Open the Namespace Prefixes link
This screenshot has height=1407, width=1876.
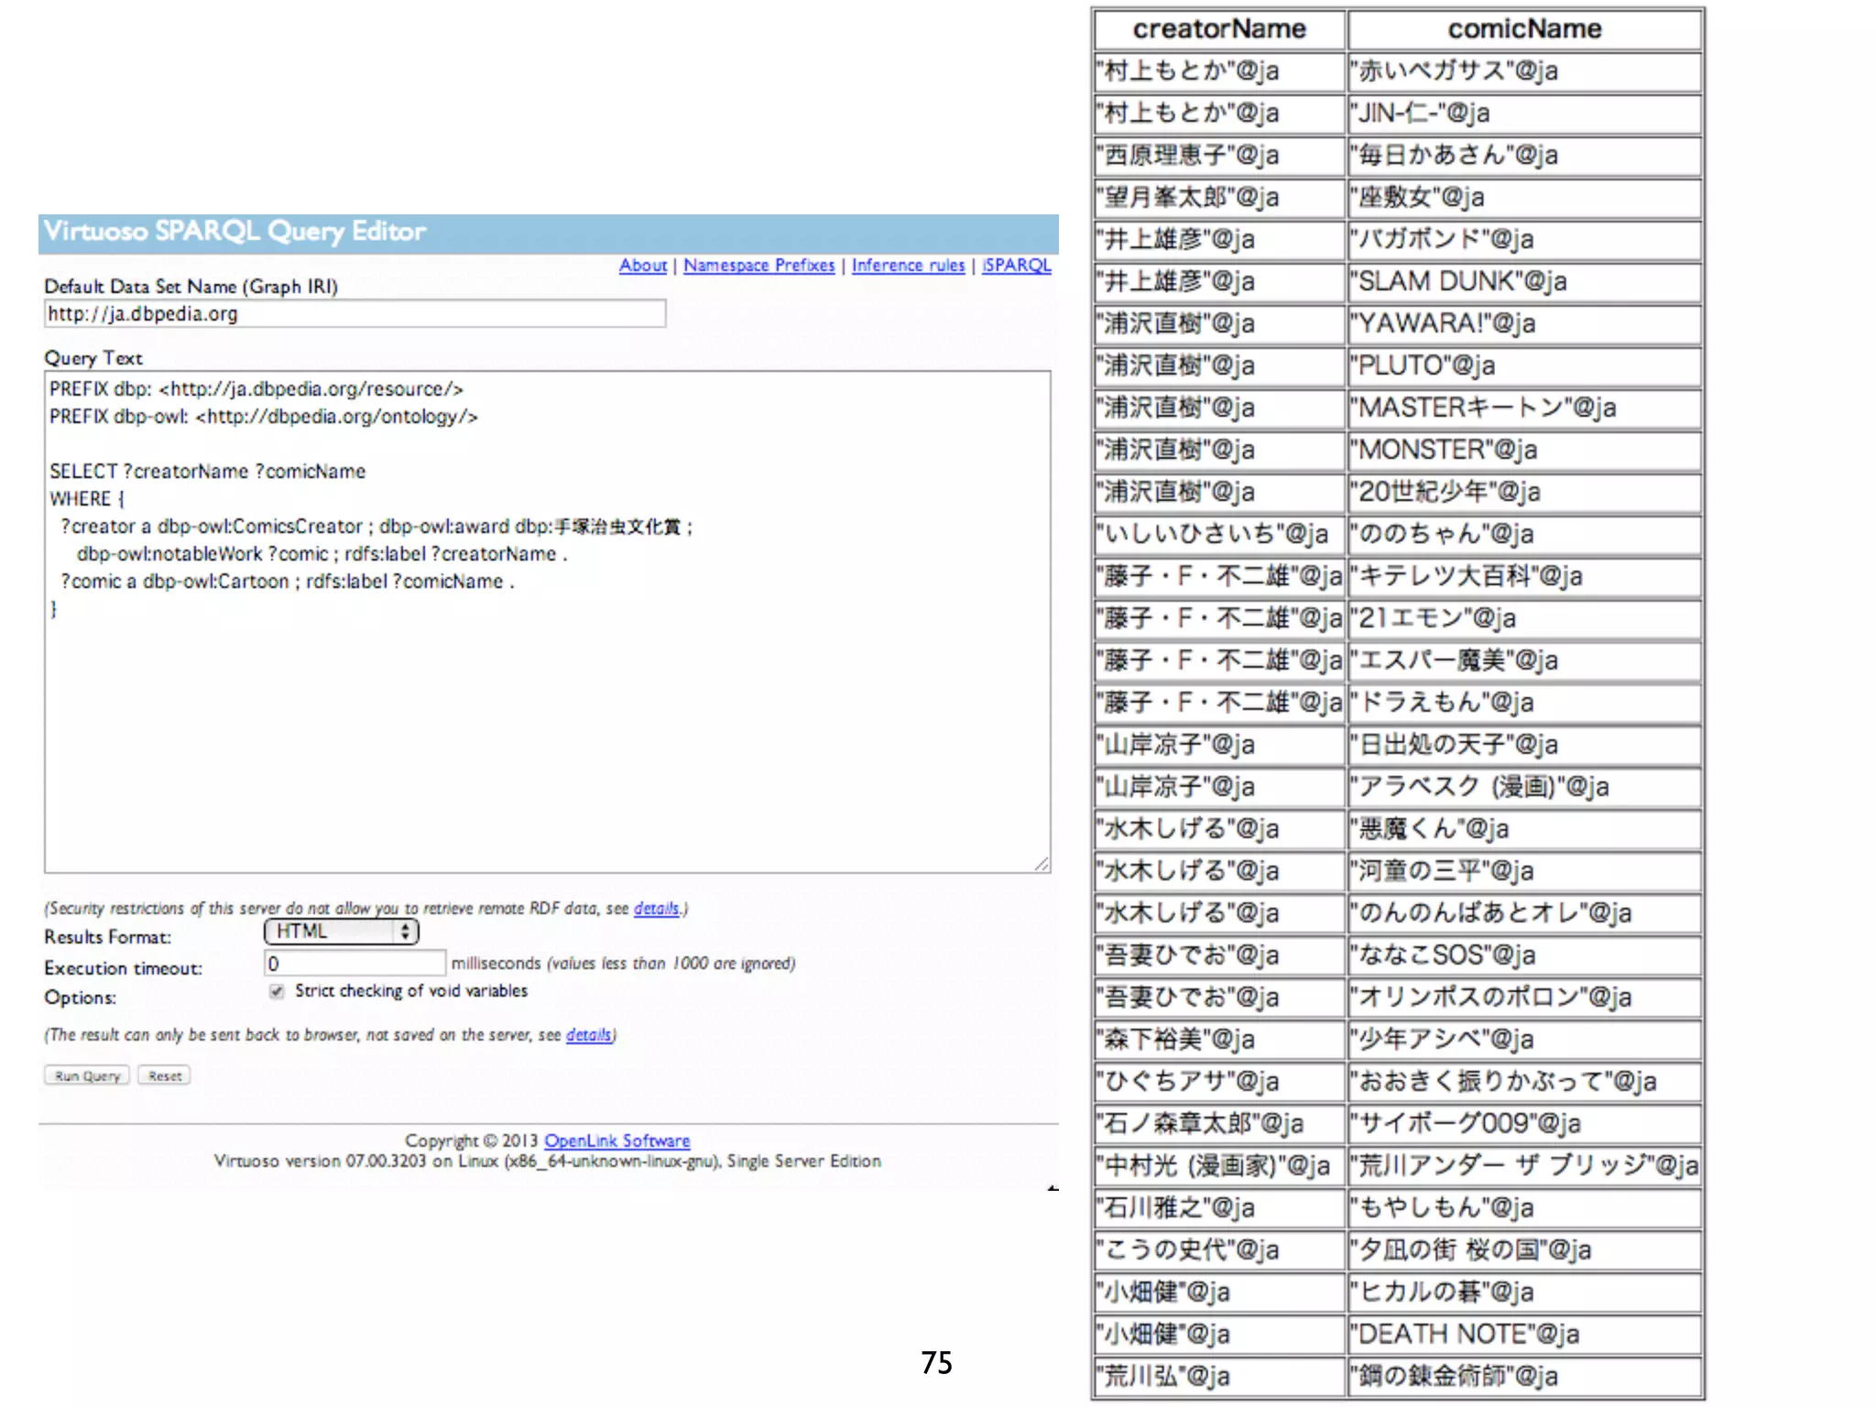(758, 266)
